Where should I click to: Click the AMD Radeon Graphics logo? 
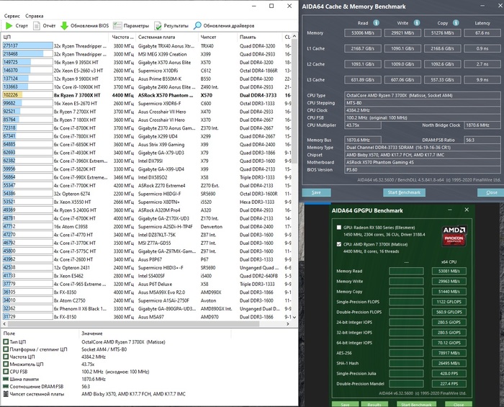coord(454,236)
